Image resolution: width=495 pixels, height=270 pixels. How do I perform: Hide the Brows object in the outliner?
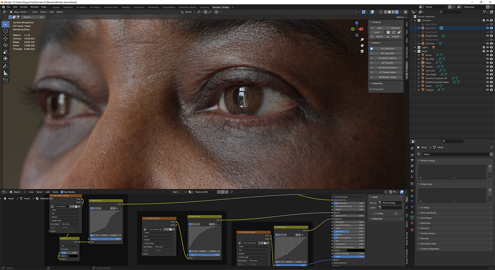click(487, 55)
